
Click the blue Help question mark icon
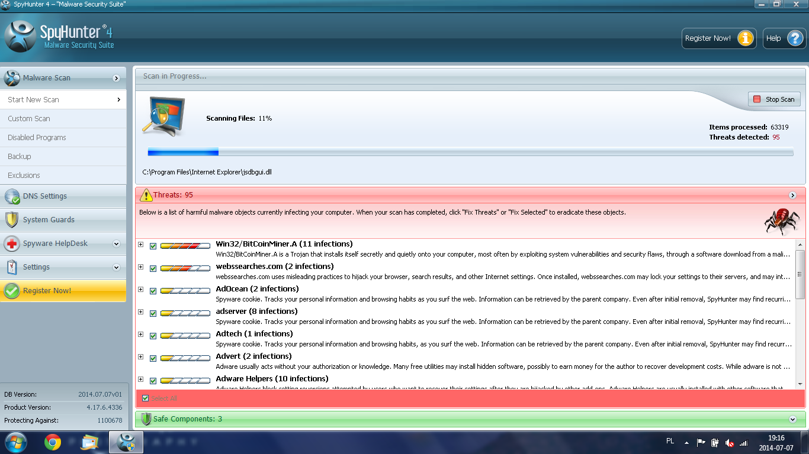tap(795, 38)
